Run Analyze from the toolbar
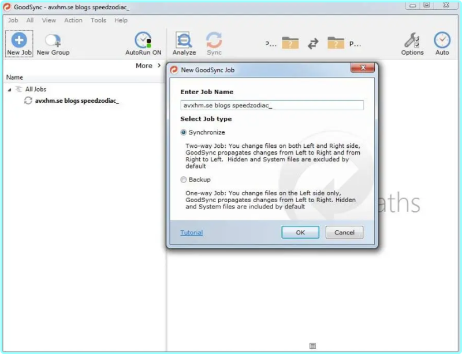 click(184, 44)
